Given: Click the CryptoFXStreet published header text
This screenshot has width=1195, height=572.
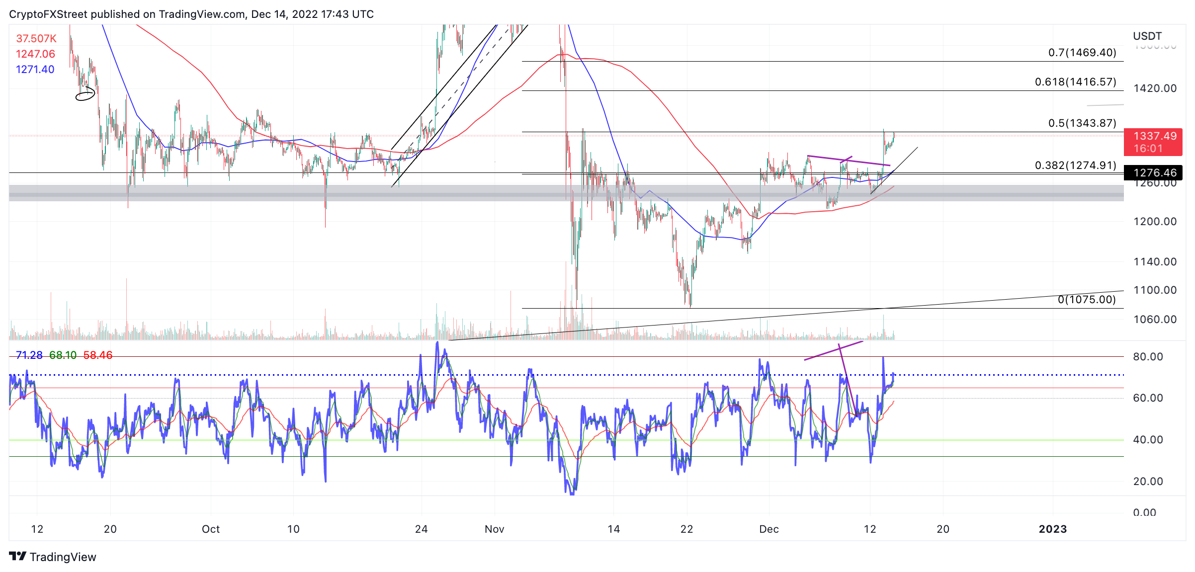Looking at the screenshot, I should [x=191, y=14].
